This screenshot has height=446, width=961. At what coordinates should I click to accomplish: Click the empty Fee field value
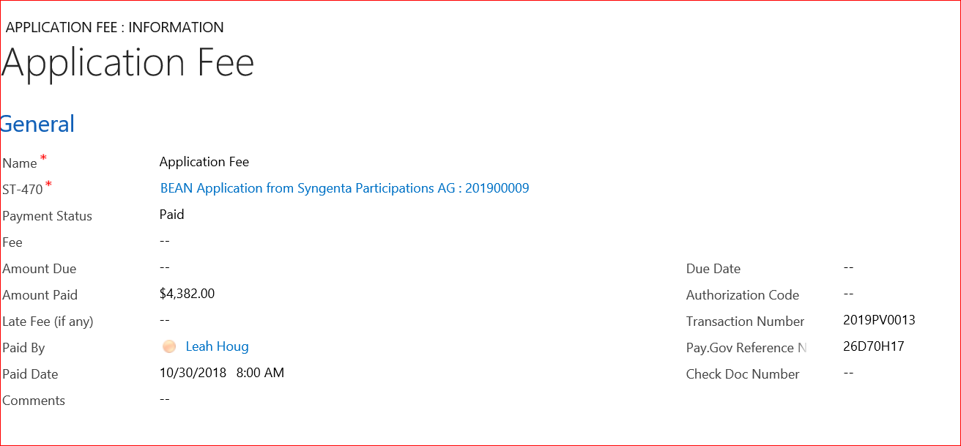tap(165, 241)
